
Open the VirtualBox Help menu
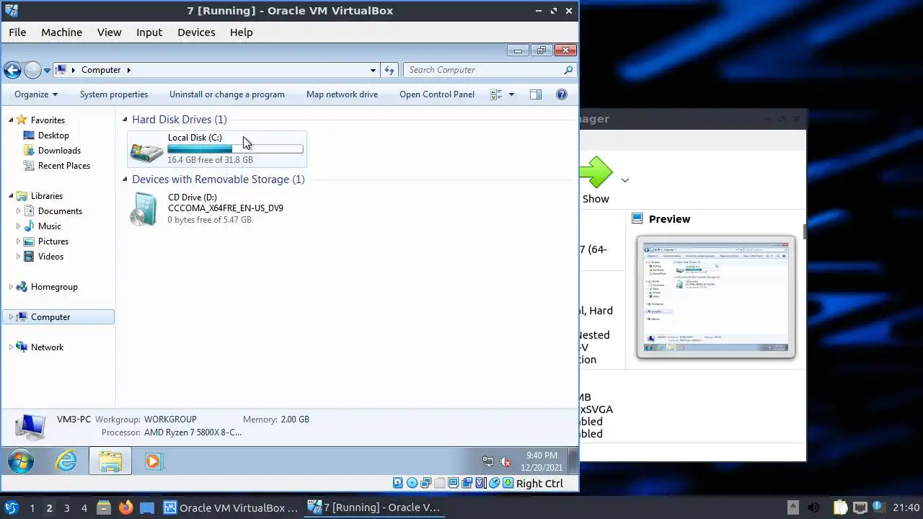tap(241, 32)
